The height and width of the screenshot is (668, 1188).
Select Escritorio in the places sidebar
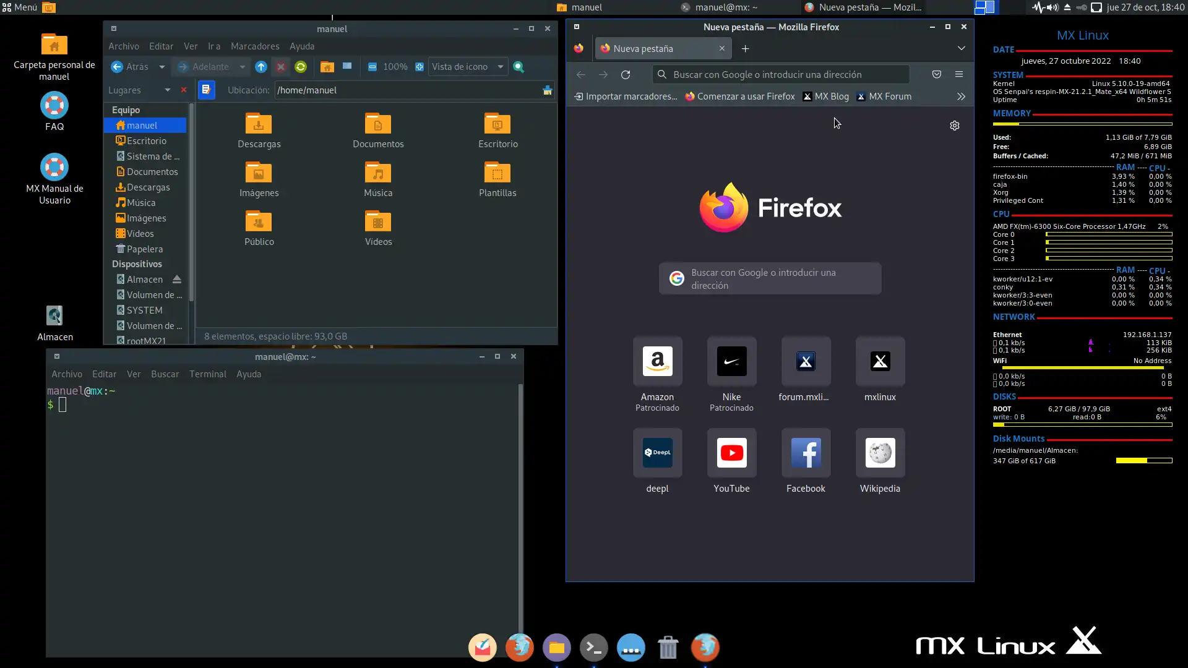coord(145,141)
